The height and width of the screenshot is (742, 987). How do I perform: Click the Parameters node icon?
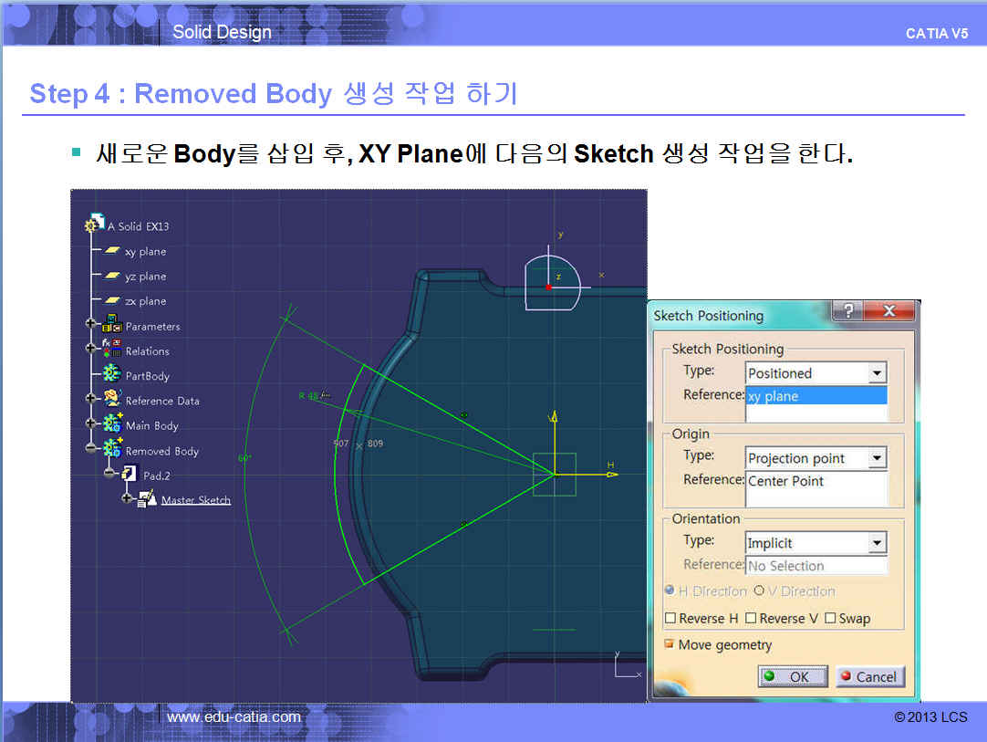112,326
